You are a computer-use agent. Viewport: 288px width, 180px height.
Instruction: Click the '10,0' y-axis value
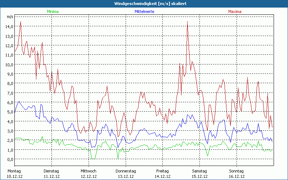9,65
